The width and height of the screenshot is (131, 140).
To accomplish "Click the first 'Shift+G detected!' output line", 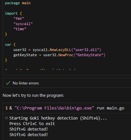I will coord(29,129).
